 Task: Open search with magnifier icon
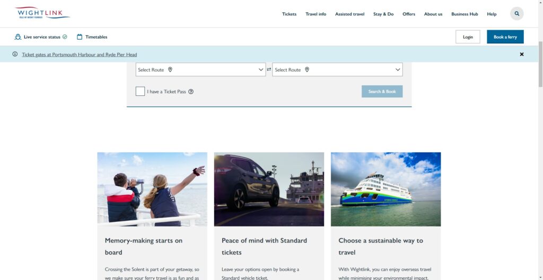tap(516, 14)
